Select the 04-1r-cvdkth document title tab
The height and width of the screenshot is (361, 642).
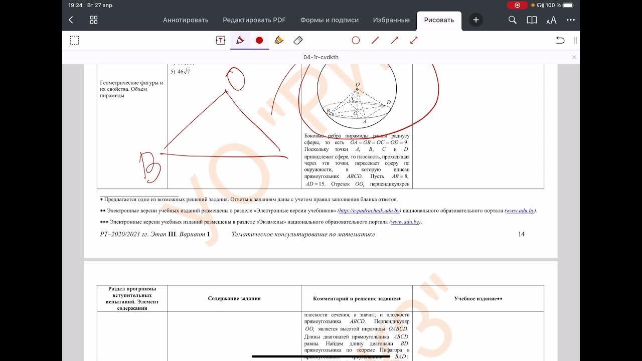click(321, 57)
